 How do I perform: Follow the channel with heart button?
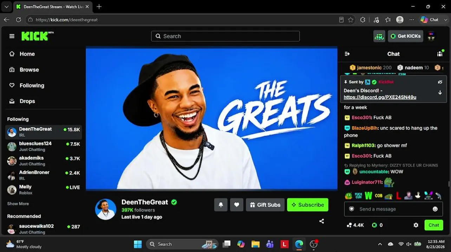coord(237,205)
